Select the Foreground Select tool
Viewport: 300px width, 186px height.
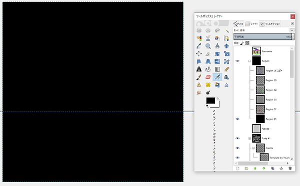217,38
